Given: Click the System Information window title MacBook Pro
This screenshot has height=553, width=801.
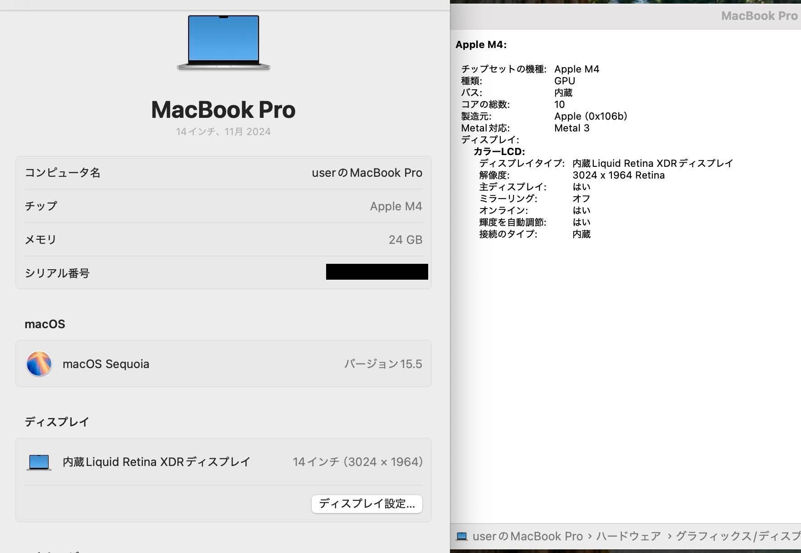Looking at the screenshot, I should tap(759, 16).
